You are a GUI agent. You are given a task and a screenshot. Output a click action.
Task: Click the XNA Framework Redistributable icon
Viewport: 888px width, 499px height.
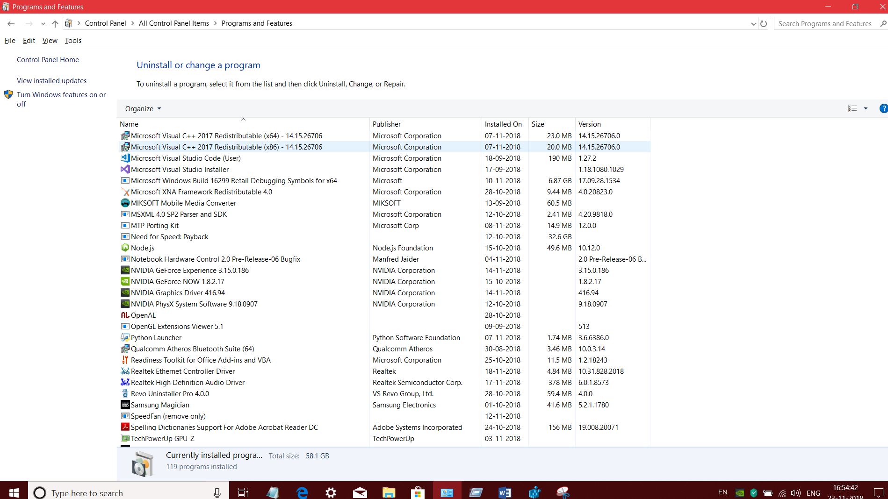[x=125, y=192]
